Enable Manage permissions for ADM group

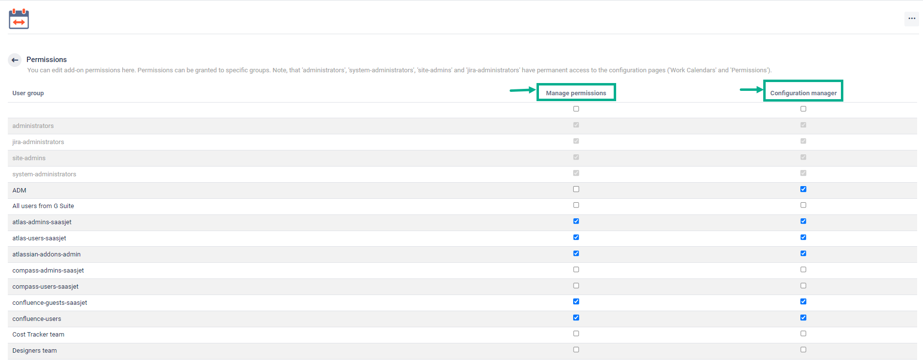click(576, 190)
